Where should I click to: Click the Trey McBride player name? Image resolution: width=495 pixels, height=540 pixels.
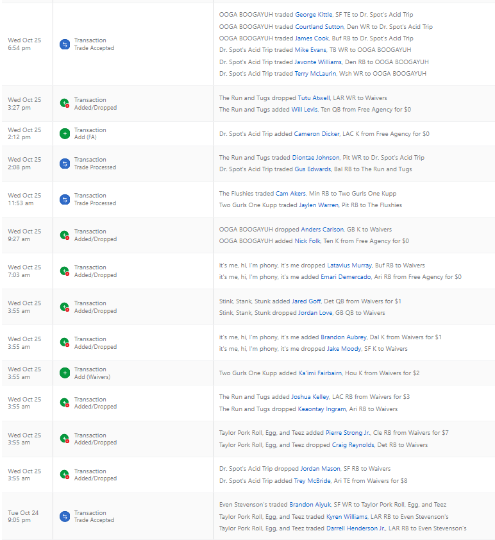pos(312,481)
